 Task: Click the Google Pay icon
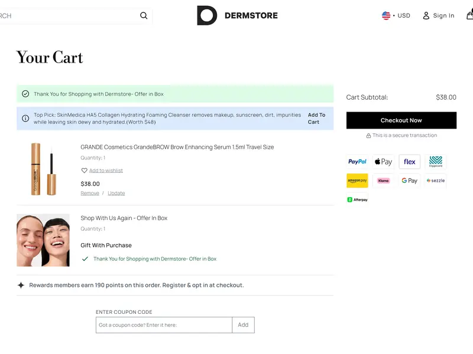[409, 181]
